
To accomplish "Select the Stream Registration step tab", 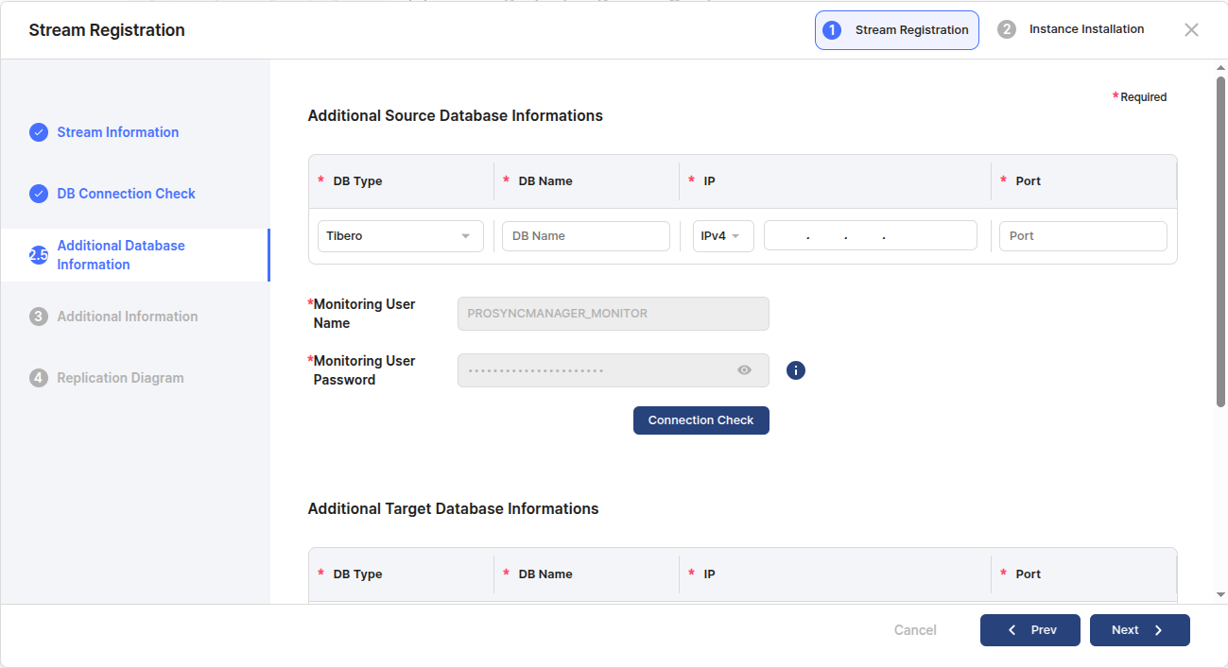I will 896,30.
